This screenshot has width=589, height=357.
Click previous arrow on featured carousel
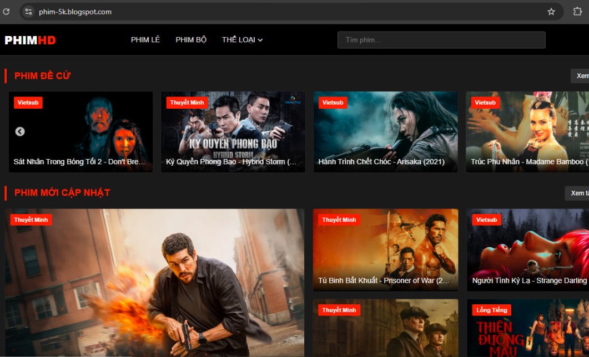point(20,132)
